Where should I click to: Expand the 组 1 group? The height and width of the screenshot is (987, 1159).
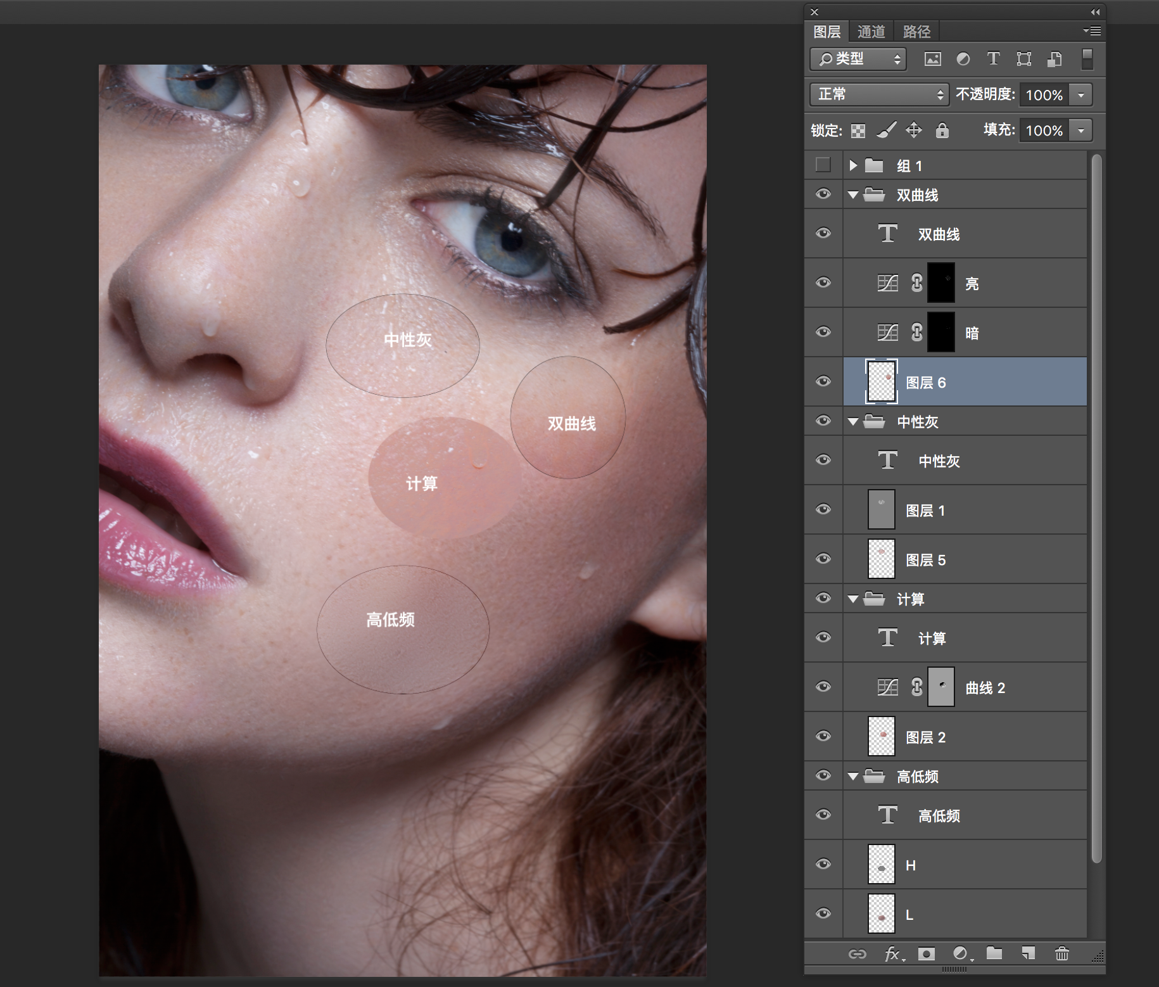coord(853,165)
